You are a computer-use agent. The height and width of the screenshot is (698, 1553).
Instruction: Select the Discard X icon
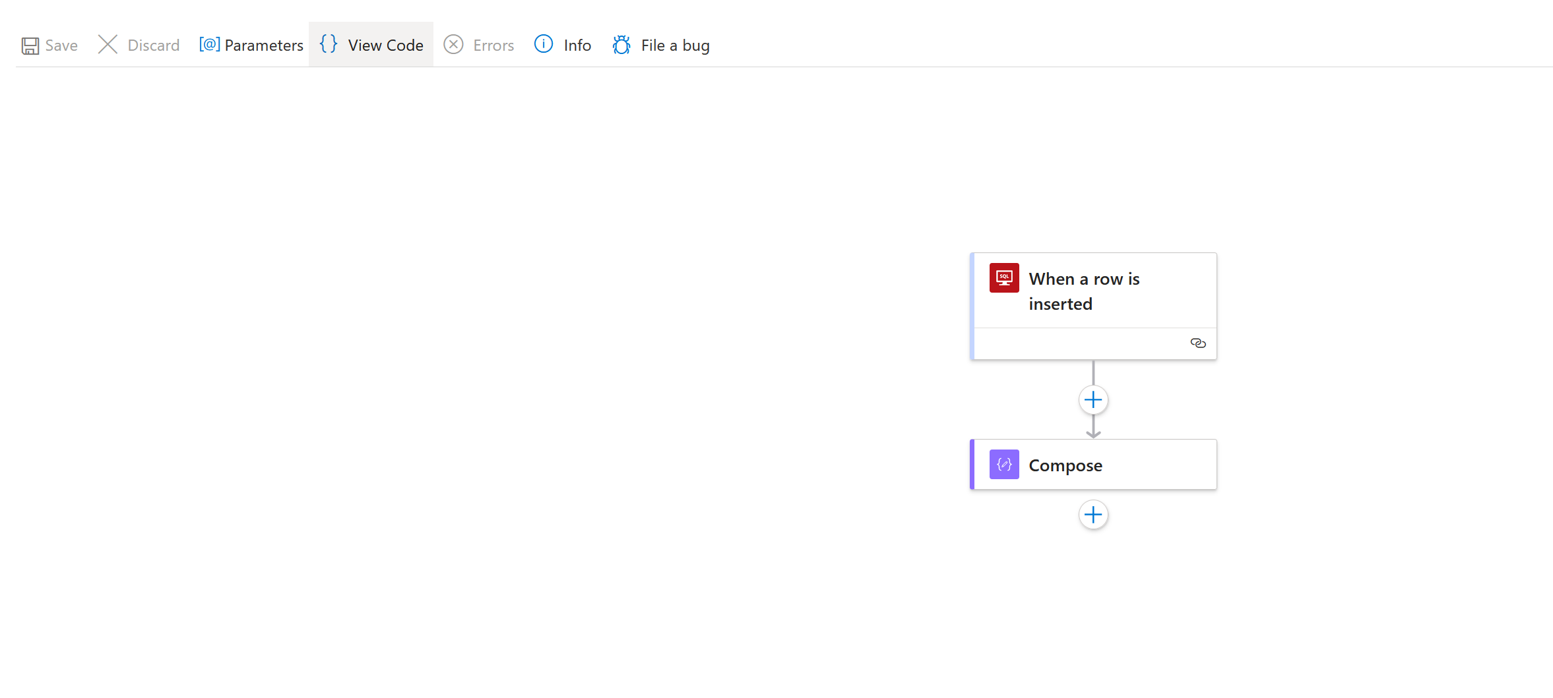coord(108,45)
